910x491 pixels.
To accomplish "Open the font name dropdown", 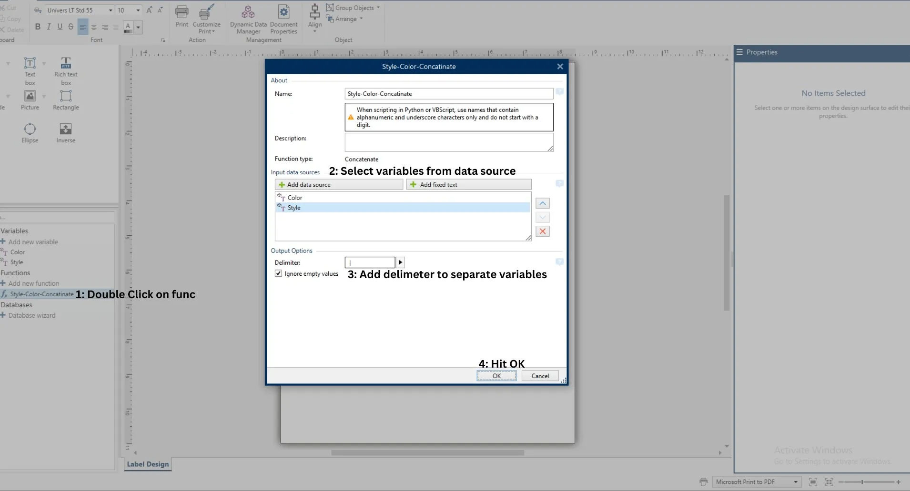I will tap(111, 10).
